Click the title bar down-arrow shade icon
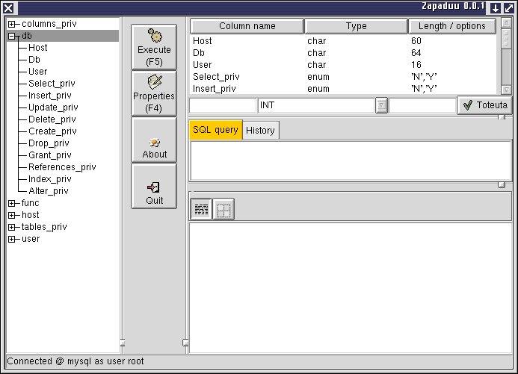Screen dimensions: 518x374 496,7
